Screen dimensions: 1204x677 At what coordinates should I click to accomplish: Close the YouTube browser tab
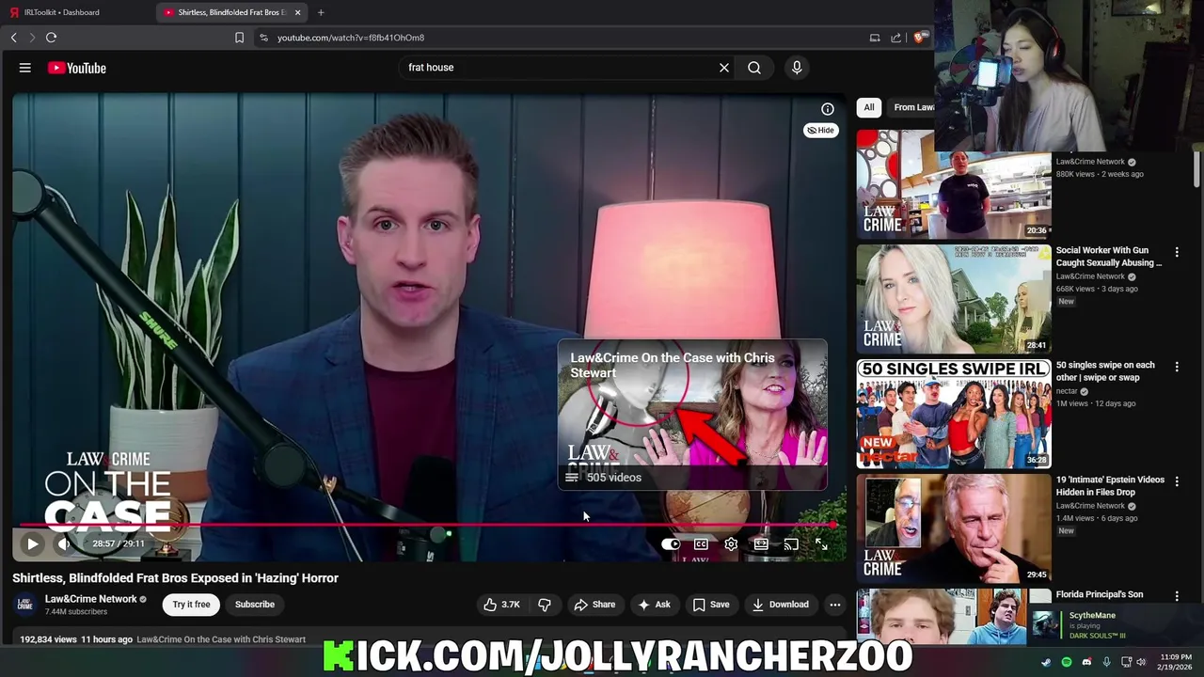pyautogui.click(x=298, y=12)
